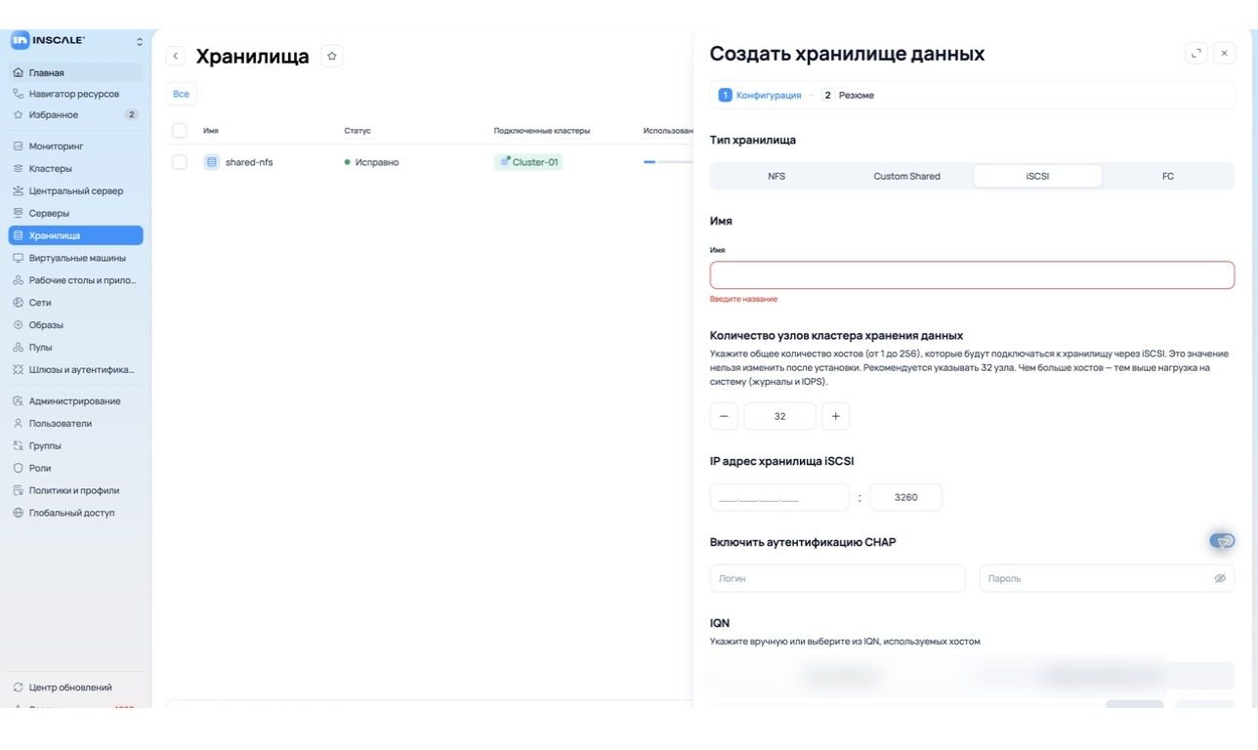Close the Создать хранилище данных panel
1258x750 pixels.
click(x=1224, y=54)
